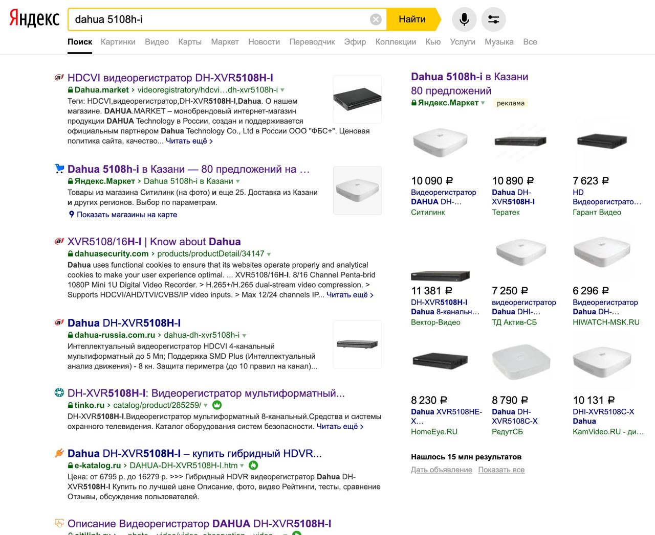This screenshot has width=655, height=535.
Task: Click dahua-russia.com result favicon
Action: click(x=59, y=322)
